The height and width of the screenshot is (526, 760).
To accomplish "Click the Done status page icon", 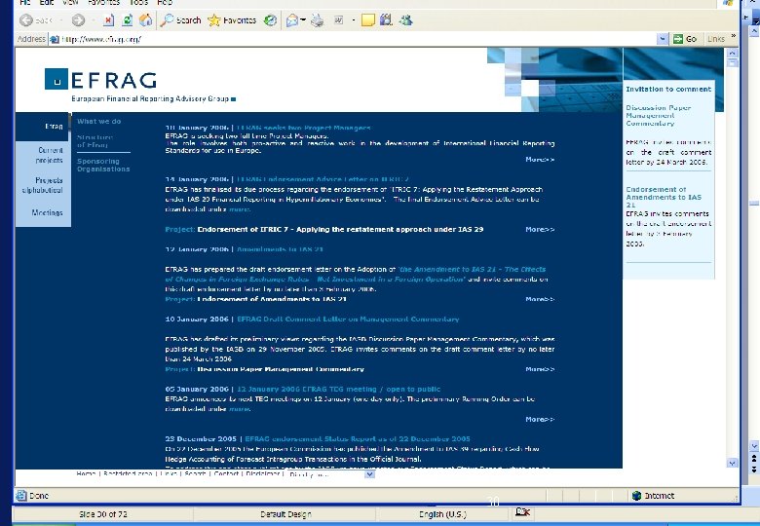I will [21, 496].
